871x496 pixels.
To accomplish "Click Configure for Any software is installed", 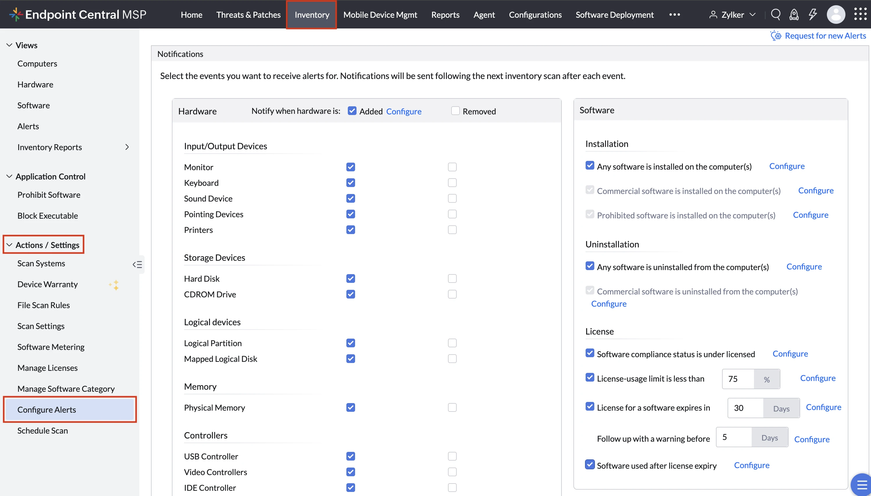I will pyautogui.click(x=787, y=166).
